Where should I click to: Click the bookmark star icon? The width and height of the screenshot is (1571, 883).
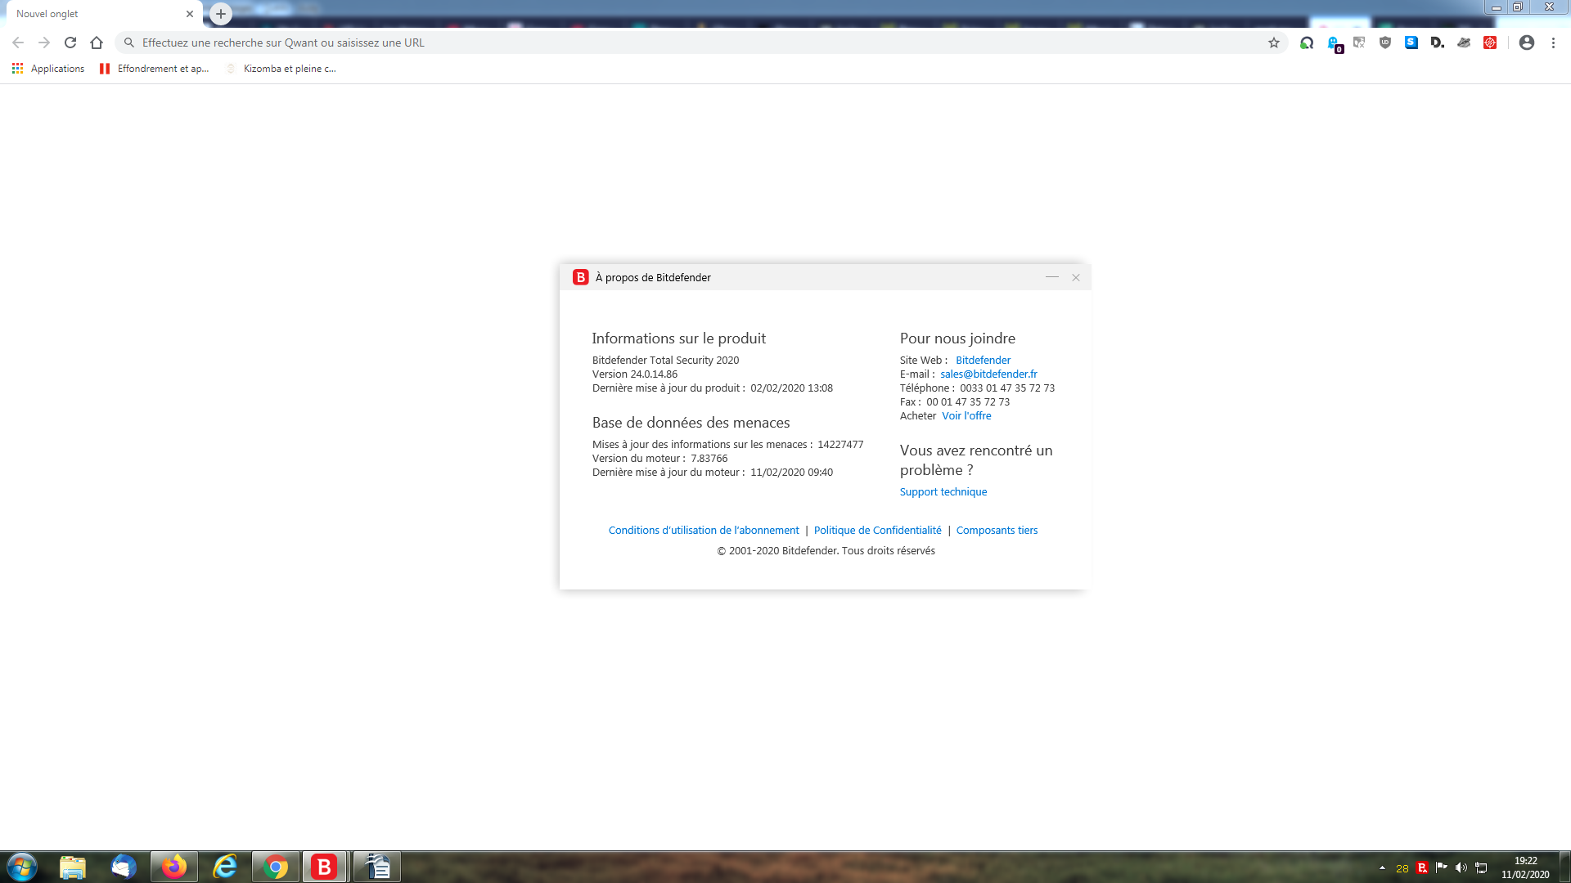coord(1274,43)
